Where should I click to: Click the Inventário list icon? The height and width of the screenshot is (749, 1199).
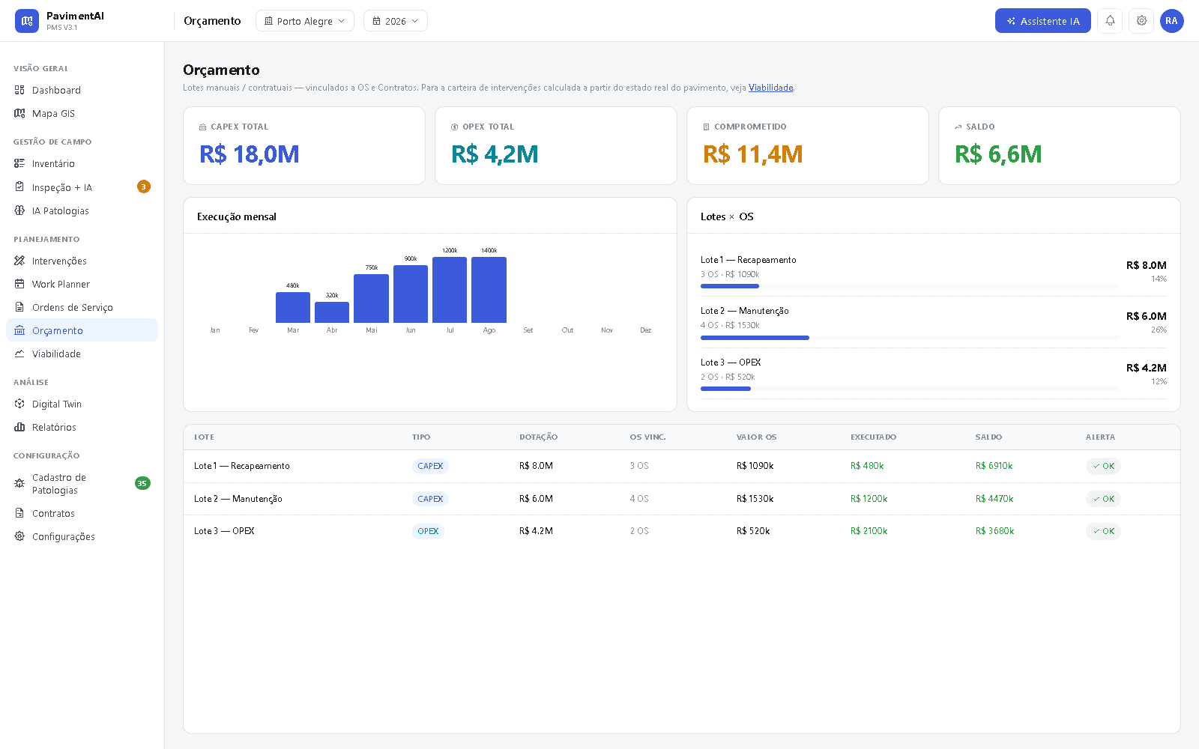[x=19, y=163]
